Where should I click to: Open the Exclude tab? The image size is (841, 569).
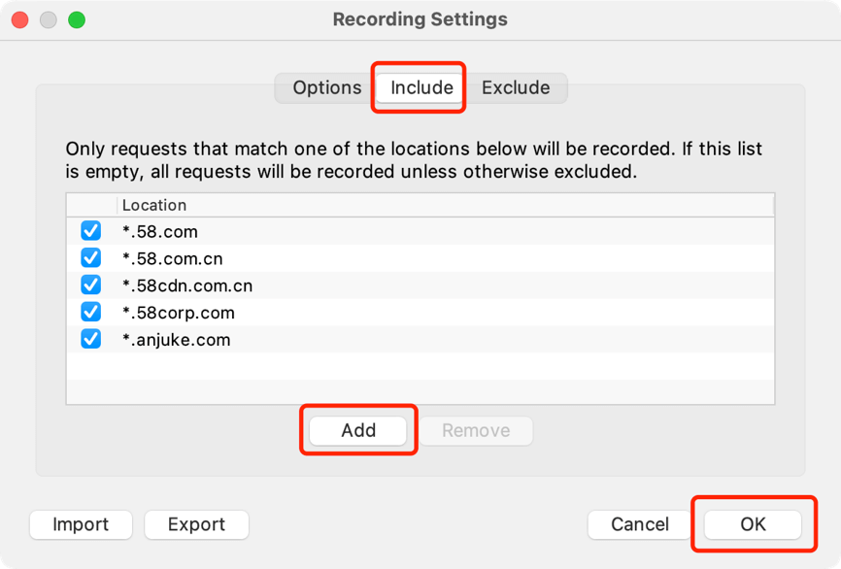[x=516, y=87]
